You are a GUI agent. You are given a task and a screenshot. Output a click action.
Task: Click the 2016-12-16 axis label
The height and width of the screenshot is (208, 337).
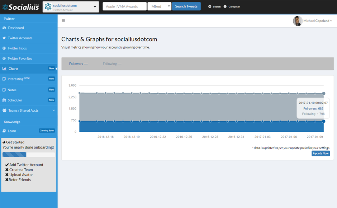click(x=105, y=137)
